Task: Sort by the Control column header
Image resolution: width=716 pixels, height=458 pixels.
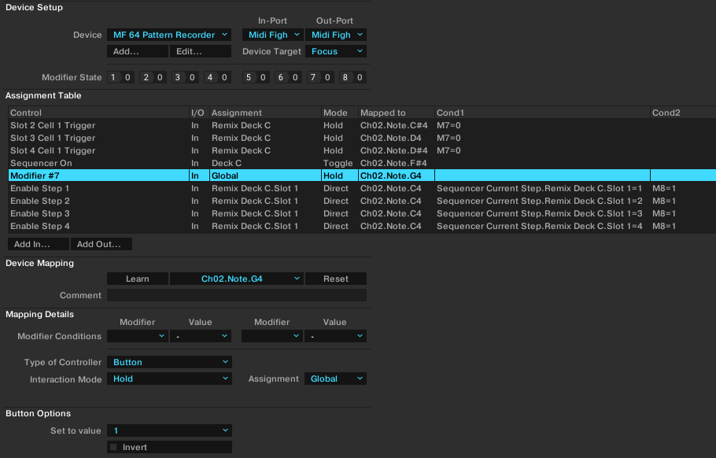Action: [98, 113]
